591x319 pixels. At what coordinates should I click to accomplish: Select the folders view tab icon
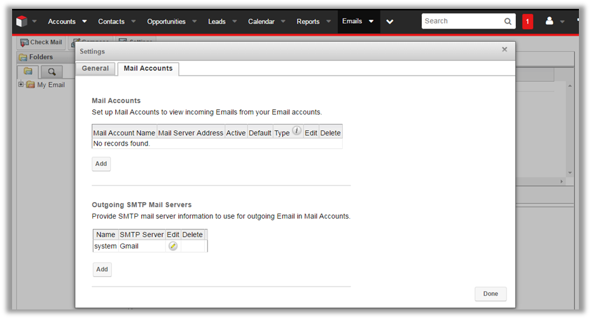click(x=28, y=71)
